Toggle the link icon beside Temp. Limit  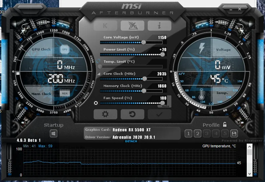click(x=98, y=61)
